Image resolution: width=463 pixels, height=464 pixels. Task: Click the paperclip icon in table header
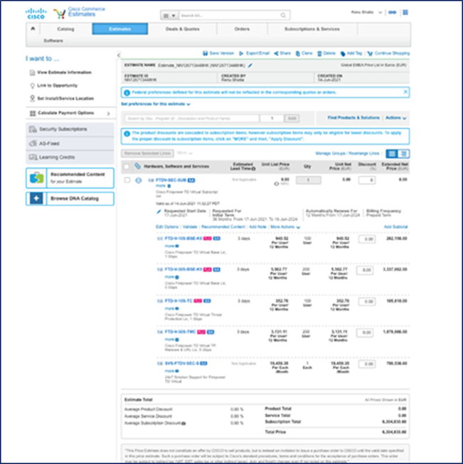coord(137,166)
